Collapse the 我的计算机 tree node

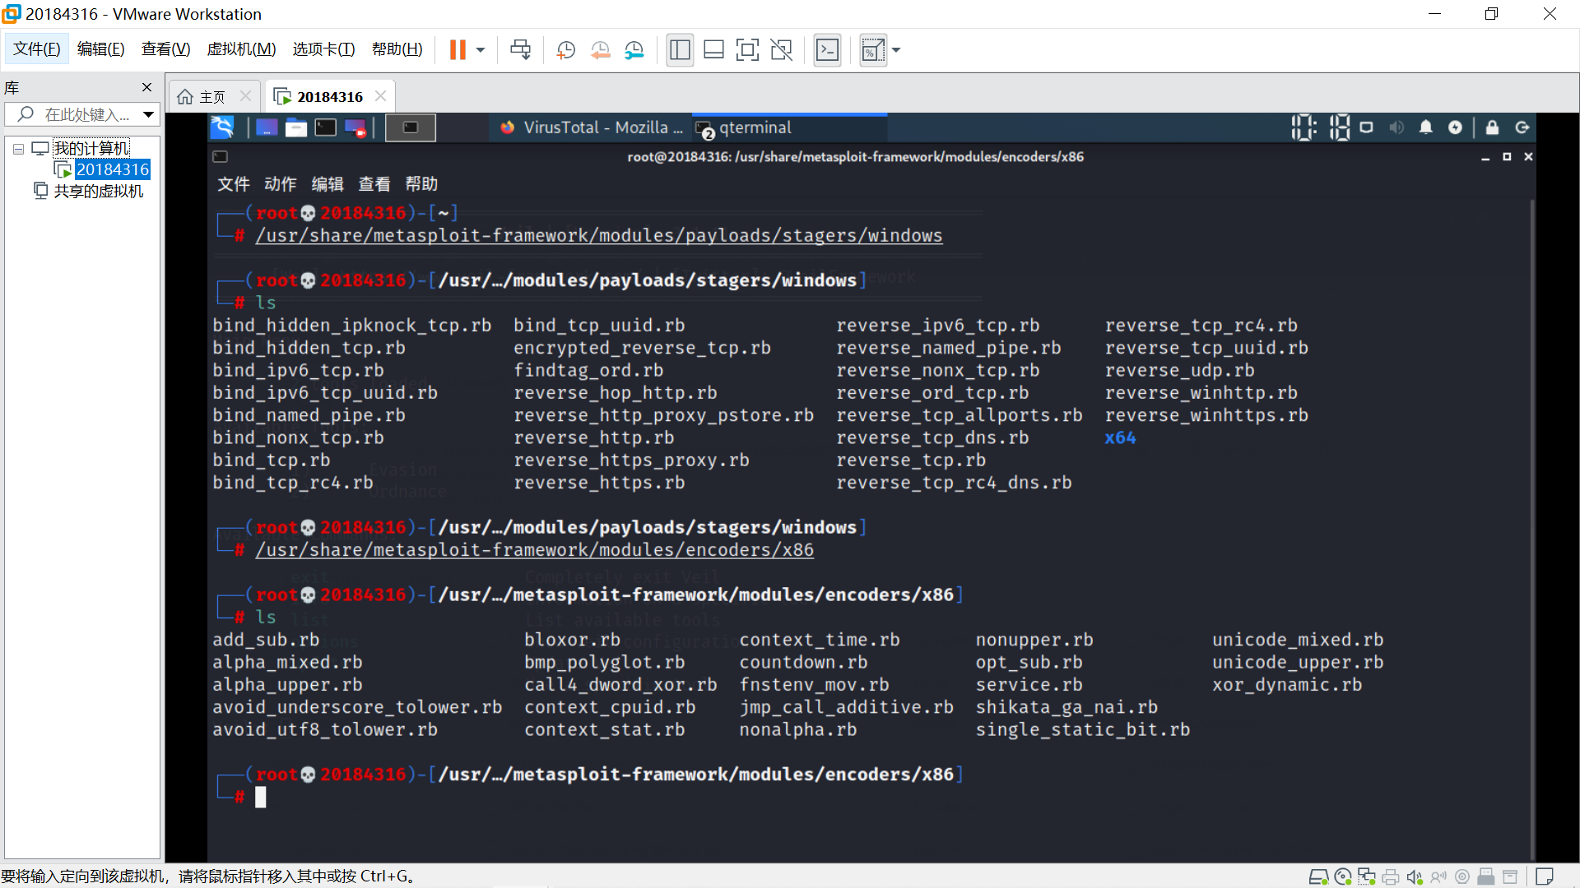[18, 149]
